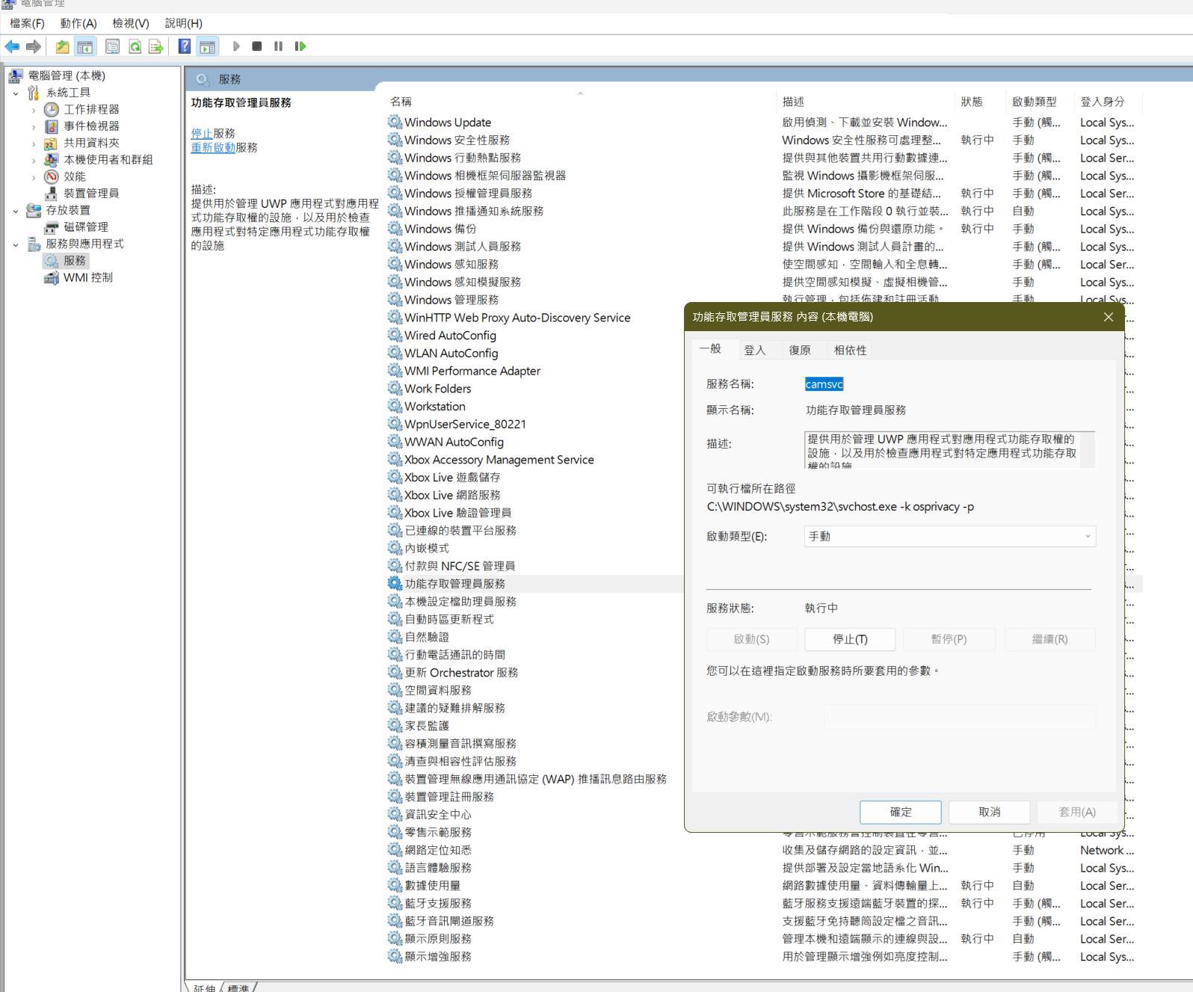
Task: Click the Export List toolbar icon
Action: coord(155,46)
